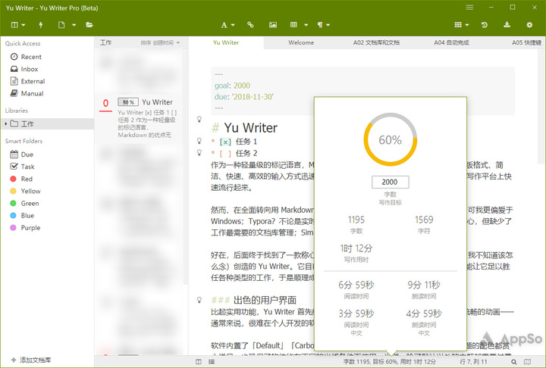Open the Manual item
Screen dimensions: 546x368
tap(27, 93)
